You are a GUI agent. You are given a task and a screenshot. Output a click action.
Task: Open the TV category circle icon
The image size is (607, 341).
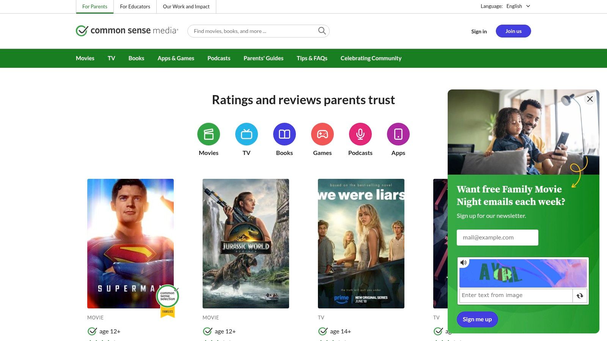[x=247, y=134]
